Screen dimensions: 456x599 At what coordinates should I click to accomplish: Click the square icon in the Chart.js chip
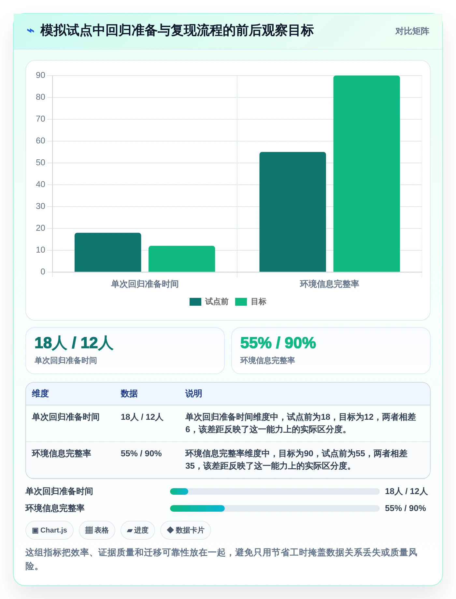(x=35, y=531)
